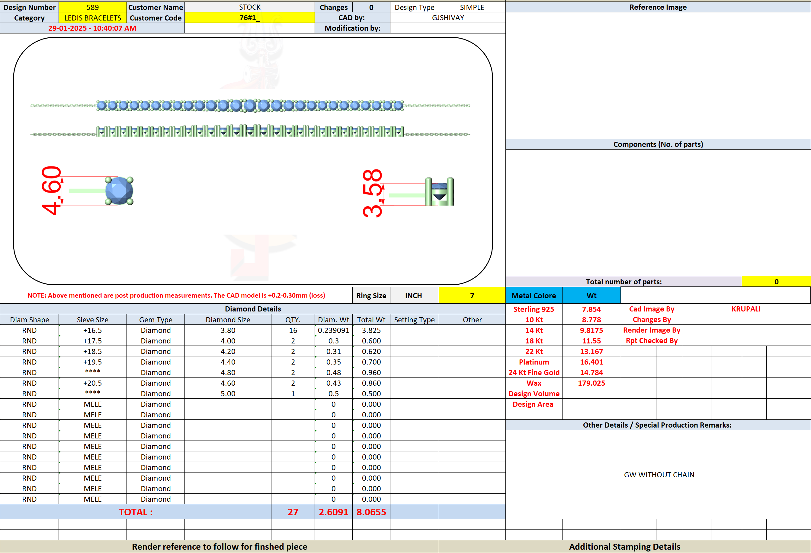Screen dimensions: 811x553
Task: Click the Platinum weight 16.401
Action: coord(591,362)
